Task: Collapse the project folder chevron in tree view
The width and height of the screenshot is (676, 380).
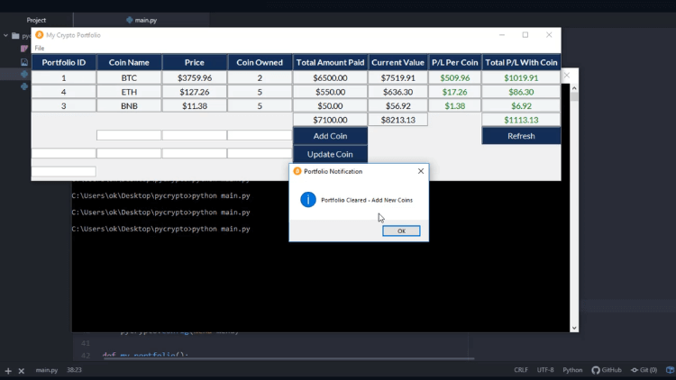Action: coord(5,35)
